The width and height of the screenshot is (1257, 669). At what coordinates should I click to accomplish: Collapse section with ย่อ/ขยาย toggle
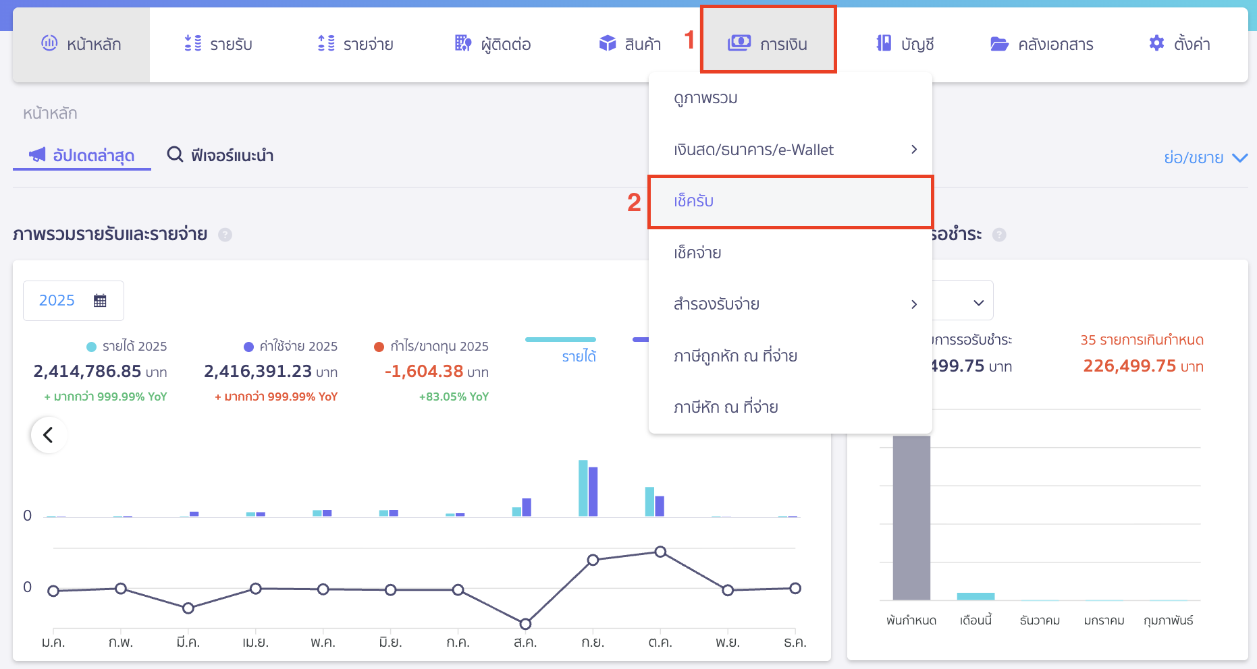click(1205, 158)
